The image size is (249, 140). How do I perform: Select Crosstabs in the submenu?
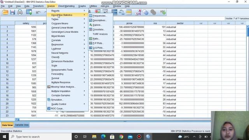100,30
